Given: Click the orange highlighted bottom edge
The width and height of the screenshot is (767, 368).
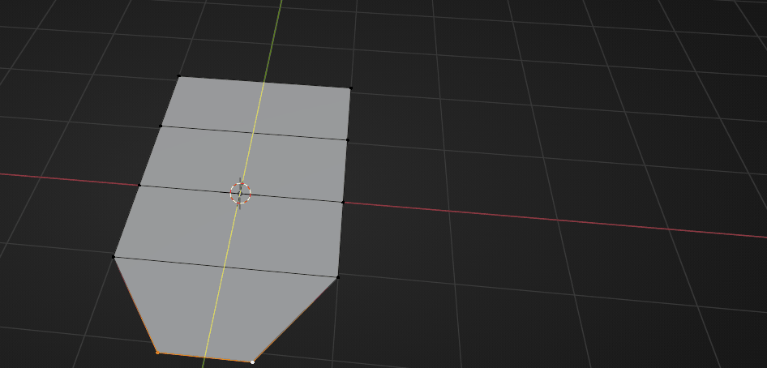Looking at the screenshot, I should pyautogui.click(x=204, y=357).
